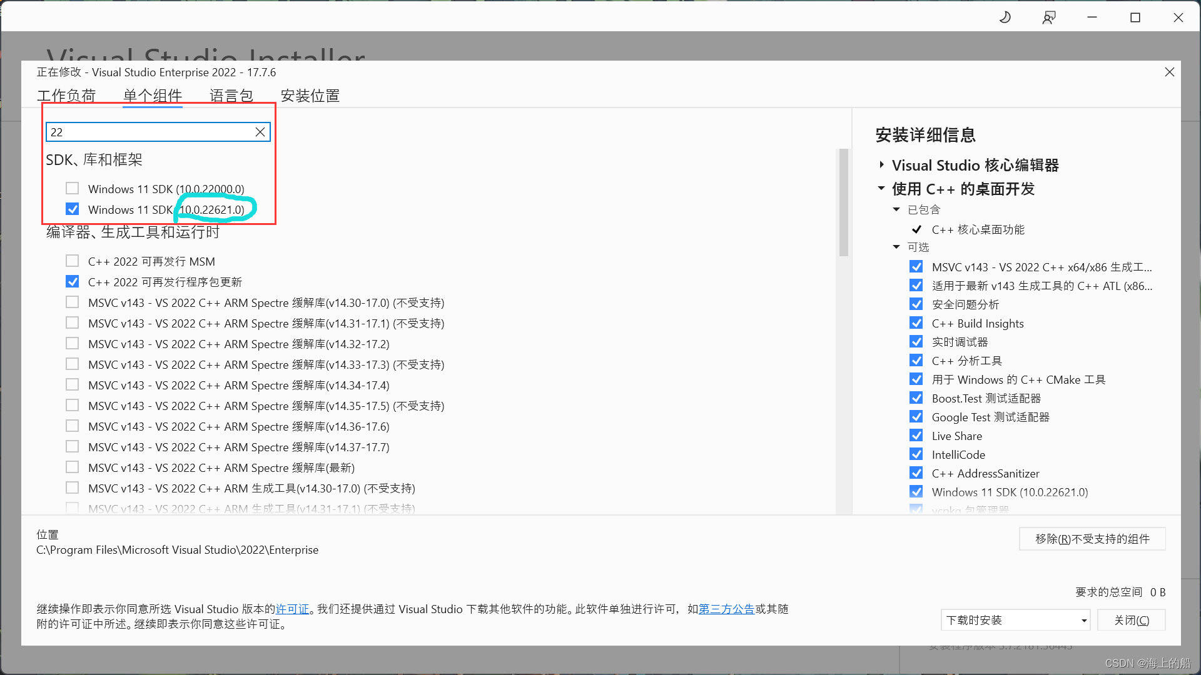Enable C++ 2022 可再发行 MSM checkbox
Viewport: 1201px width, 675px height.
point(73,261)
